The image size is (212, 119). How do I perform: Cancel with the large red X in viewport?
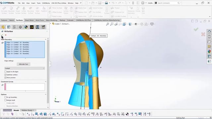203,34
